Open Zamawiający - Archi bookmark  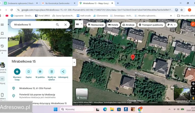click(x=122, y=16)
